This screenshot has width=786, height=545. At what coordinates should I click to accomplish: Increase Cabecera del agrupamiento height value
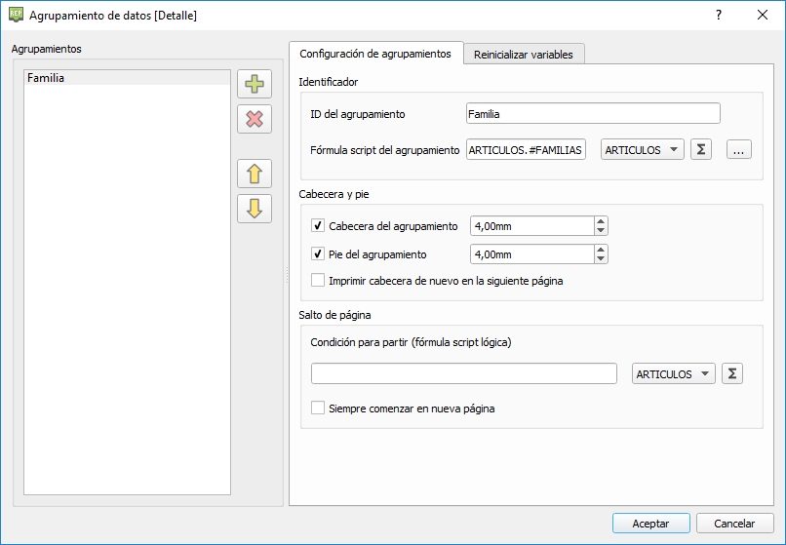click(601, 221)
